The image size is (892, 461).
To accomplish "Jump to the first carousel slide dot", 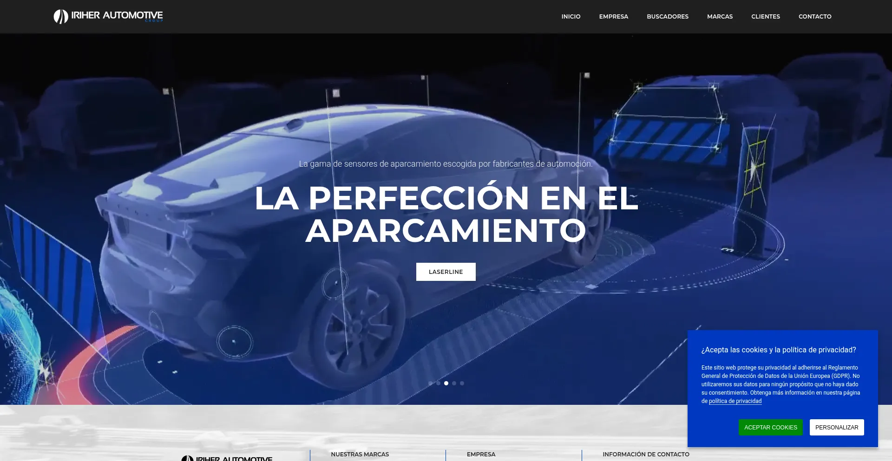I will (431, 383).
